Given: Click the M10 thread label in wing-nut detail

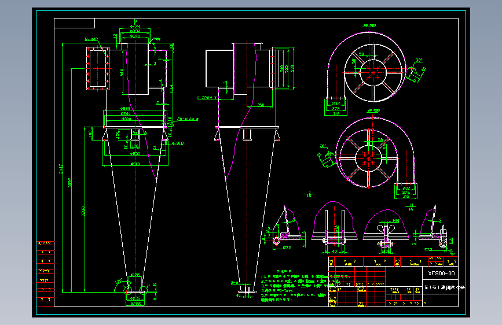Looking at the screenshot, I should pos(396,221).
